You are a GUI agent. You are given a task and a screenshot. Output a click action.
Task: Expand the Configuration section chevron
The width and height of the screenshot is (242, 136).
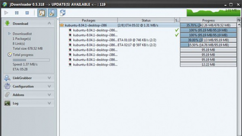[x=49, y=86]
